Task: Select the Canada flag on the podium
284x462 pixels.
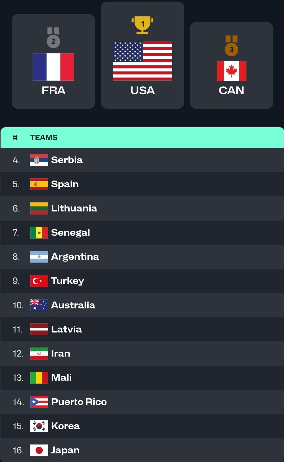Action: [231, 71]
